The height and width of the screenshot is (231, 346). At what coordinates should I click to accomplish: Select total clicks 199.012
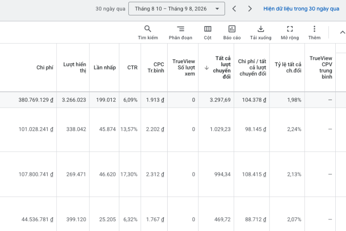[x=106, y=100]
